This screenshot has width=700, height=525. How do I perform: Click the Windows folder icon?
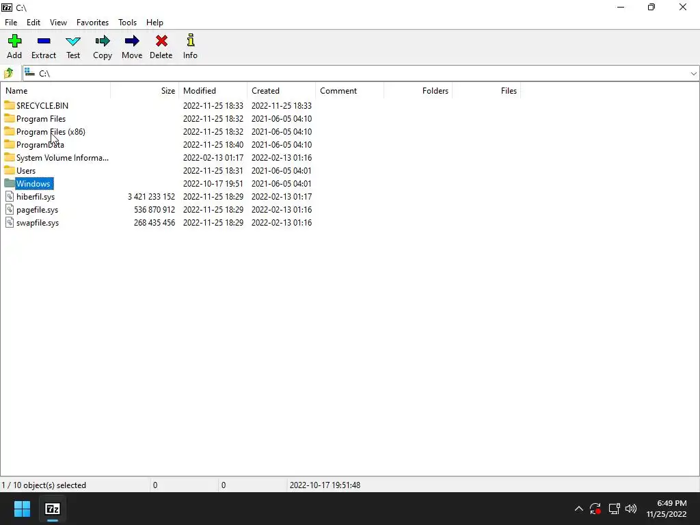pyautogui.click(x=10, y=183)
